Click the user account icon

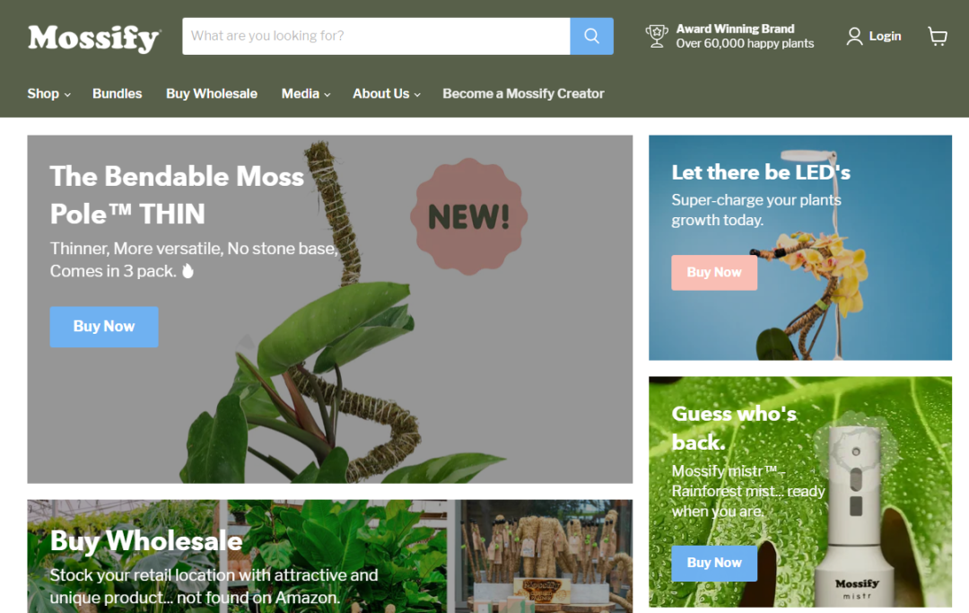(854, 37)
